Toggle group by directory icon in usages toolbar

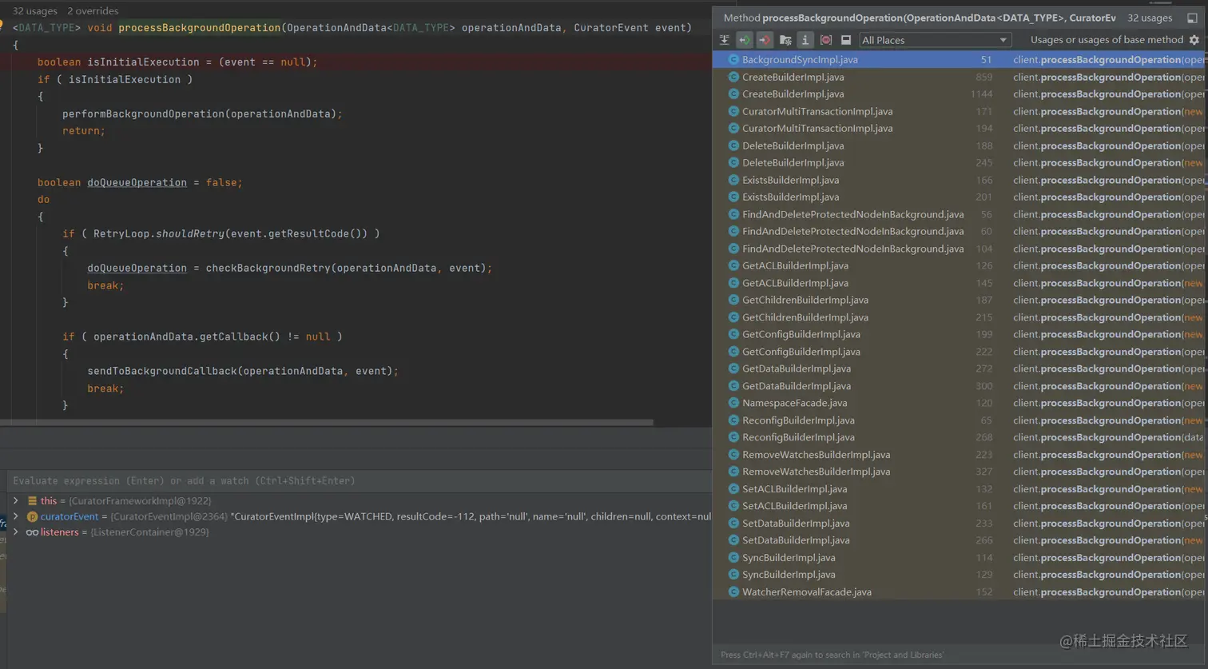coord(785,40)
